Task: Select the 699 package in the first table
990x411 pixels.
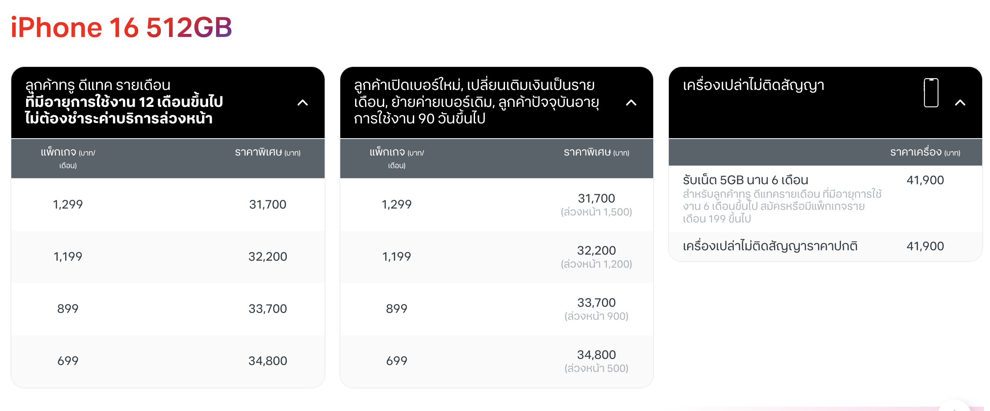Action: coord(68,361)
